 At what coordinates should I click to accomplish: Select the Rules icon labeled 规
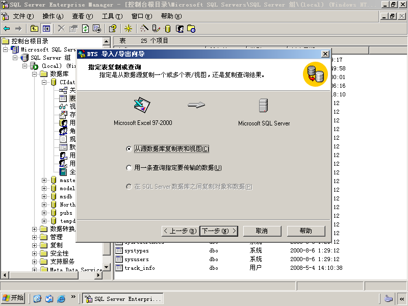[x=63, y=139]
